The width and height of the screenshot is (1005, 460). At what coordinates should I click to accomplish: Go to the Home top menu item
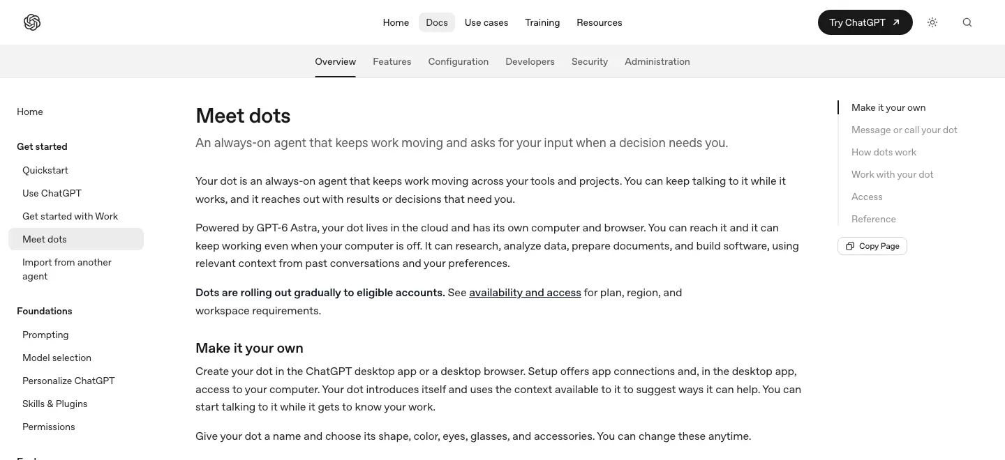(396, 22)
